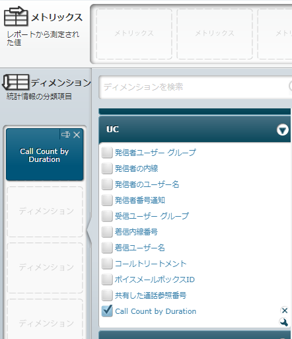Rename the Call Count by Duration tile
The width and height of the screenshot is (292, 339).
coord(65,135)
